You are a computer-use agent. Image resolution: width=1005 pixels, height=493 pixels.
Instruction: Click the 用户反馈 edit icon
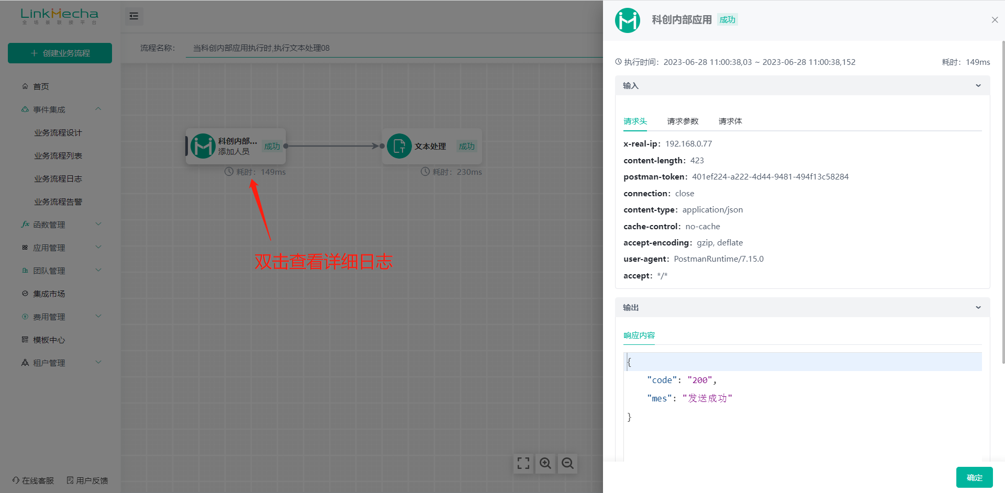pos(70,480)
